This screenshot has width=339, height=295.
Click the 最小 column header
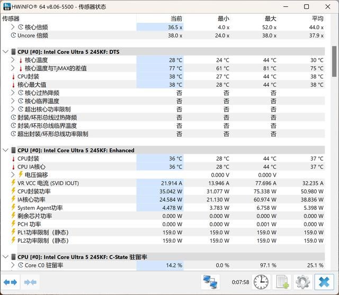click(224, 19)
